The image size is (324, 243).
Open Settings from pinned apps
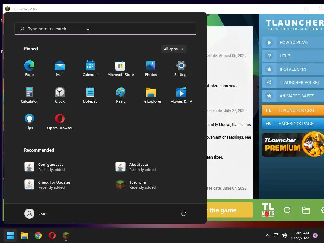181,69
